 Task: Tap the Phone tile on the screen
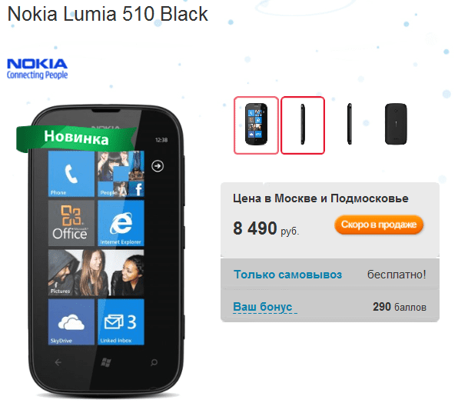[71, 174]
